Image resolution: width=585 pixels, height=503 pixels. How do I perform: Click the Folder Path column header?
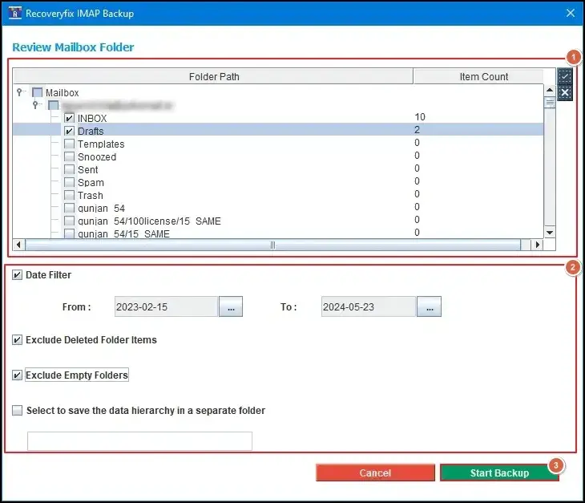click(x=213, y=76)
